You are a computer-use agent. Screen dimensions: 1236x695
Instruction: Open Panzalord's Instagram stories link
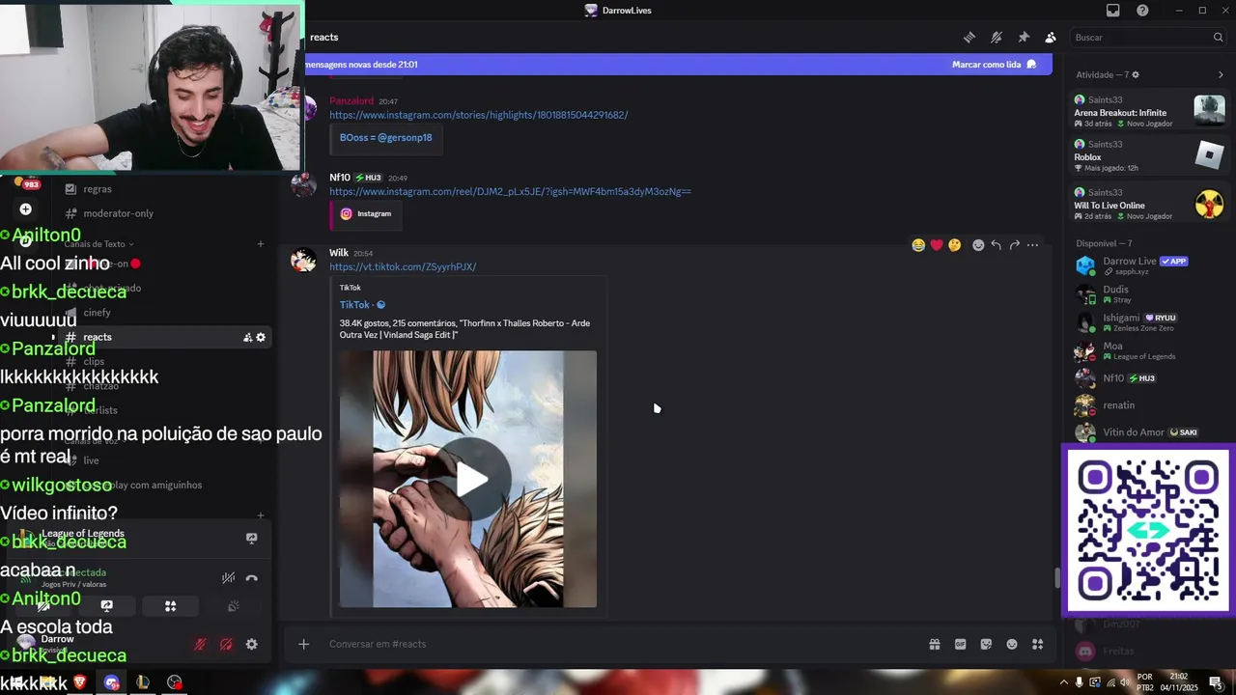pos(478,115)
